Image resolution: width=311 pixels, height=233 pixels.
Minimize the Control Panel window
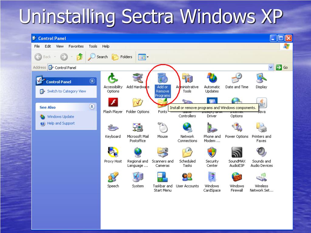[x=273, y=38]
